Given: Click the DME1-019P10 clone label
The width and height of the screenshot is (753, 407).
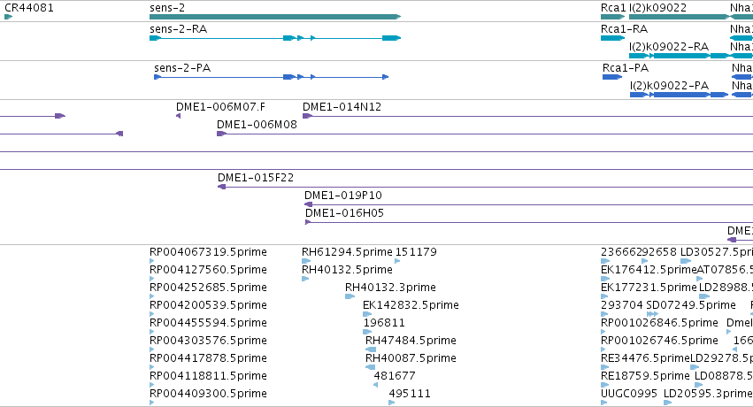Looking at the screenshot, I should pos(343,196).
